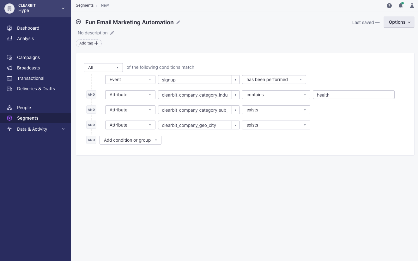Click the Dashboard gauge icon
This screenshot has width=418, height=261.
coord(9,28)
